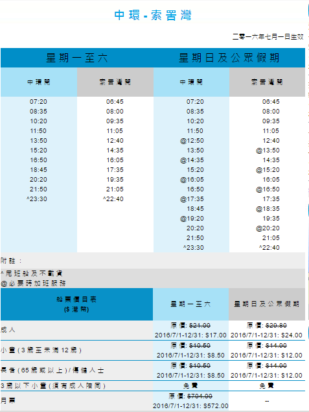Click the note ^尾班船及不載貨
This screenshot has width=309, height=412.
coord(32,274)
